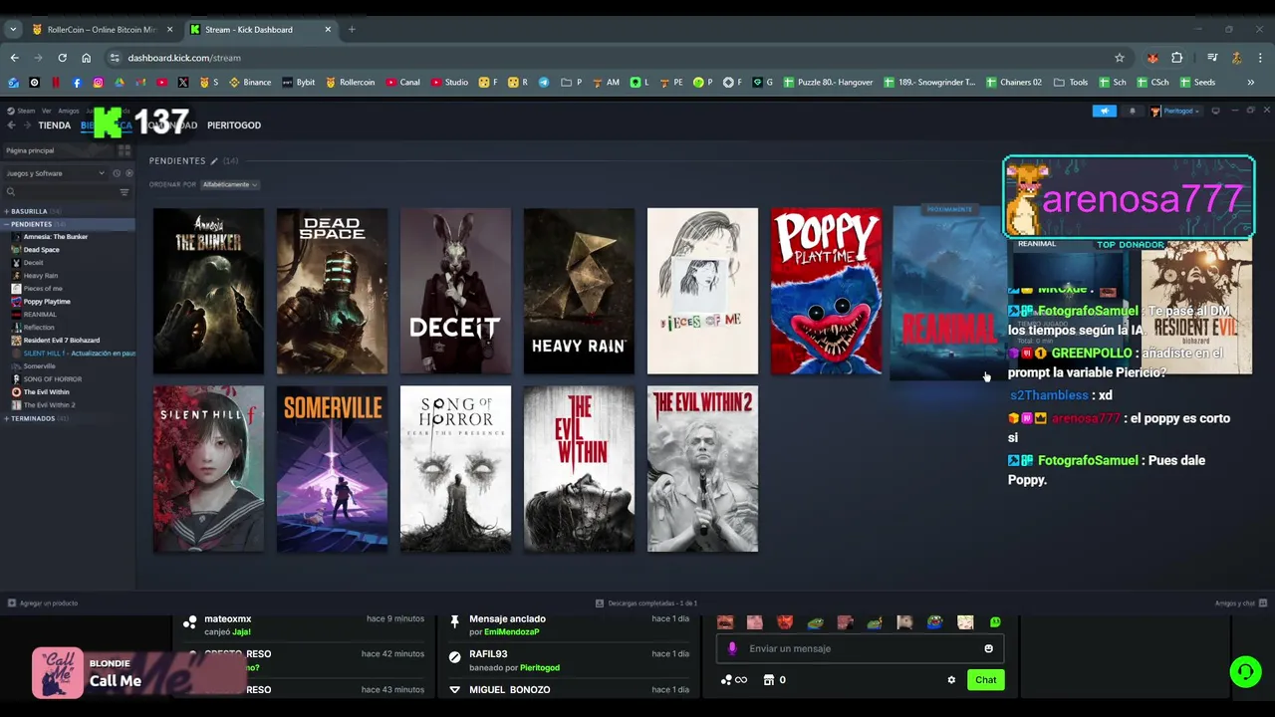Click the green headset support icon
Image resolution: width=1275 pixels, height=717 pixels.
pos(1245,671)
